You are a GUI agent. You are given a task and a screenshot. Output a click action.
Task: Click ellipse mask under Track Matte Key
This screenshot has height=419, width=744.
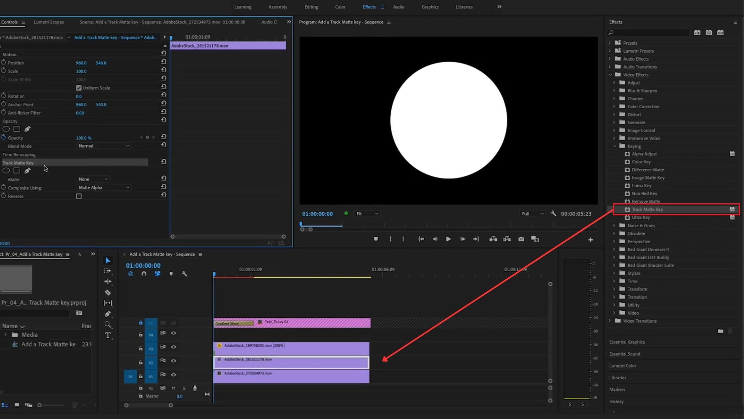coord(6,170)
